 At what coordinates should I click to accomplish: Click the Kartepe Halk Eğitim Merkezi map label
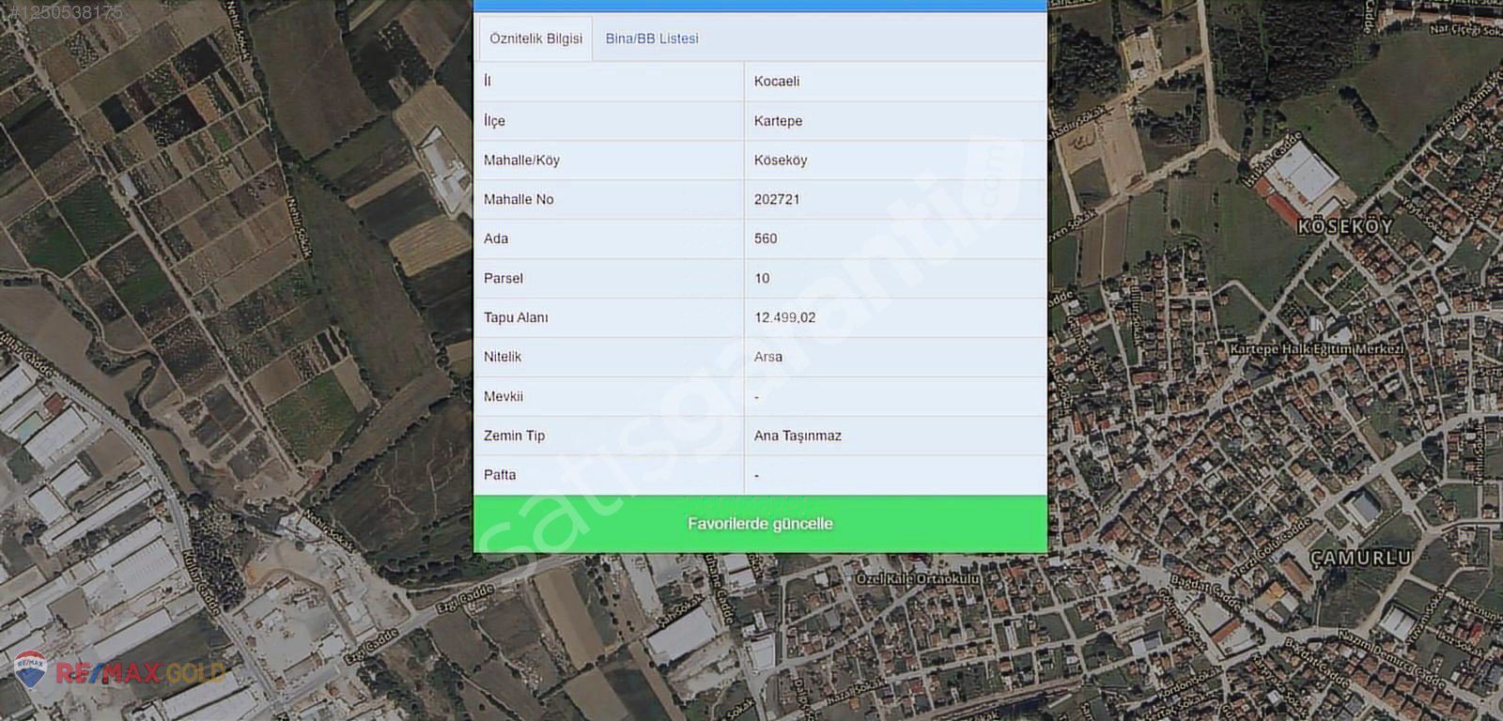[x=1316, y=349]
